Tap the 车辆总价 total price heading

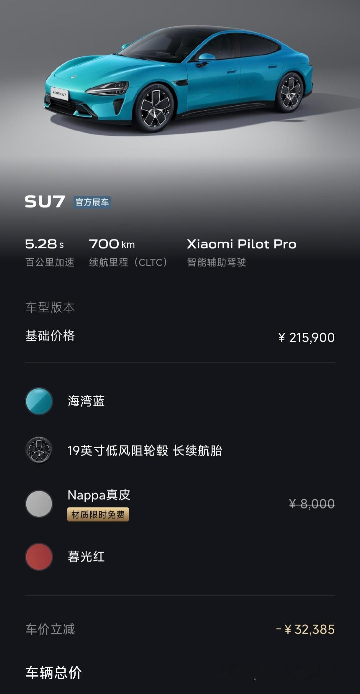pyautogui.click(x=54, y=673)
